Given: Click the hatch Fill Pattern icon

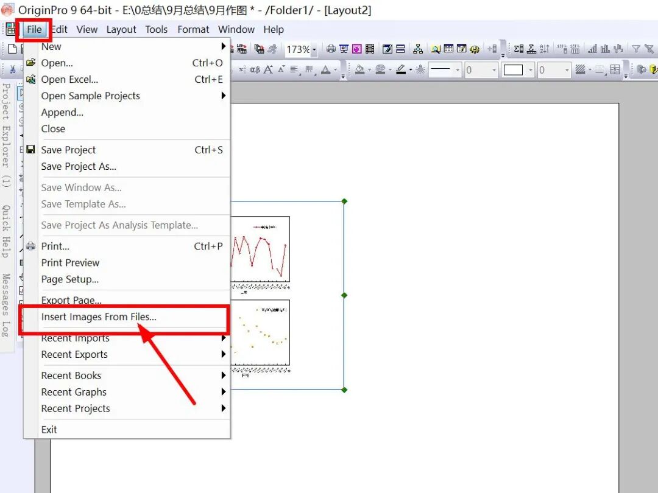Looking at the screenshot, I should 581,69.
